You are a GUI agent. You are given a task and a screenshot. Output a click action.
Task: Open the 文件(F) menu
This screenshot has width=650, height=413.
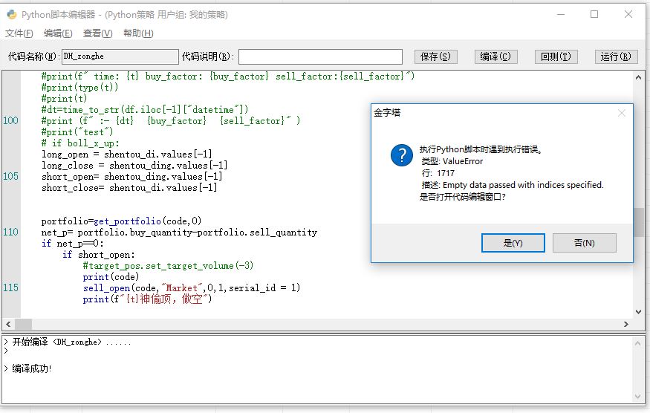coord(19,33)
